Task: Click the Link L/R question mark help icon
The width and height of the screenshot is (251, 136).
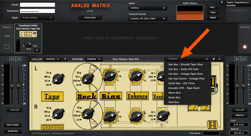Action: tap(65, 59)
